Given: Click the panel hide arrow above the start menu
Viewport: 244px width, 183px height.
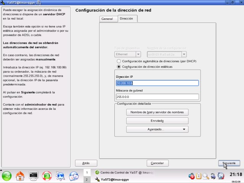Looking at the screenshot, I should point(1,170).
